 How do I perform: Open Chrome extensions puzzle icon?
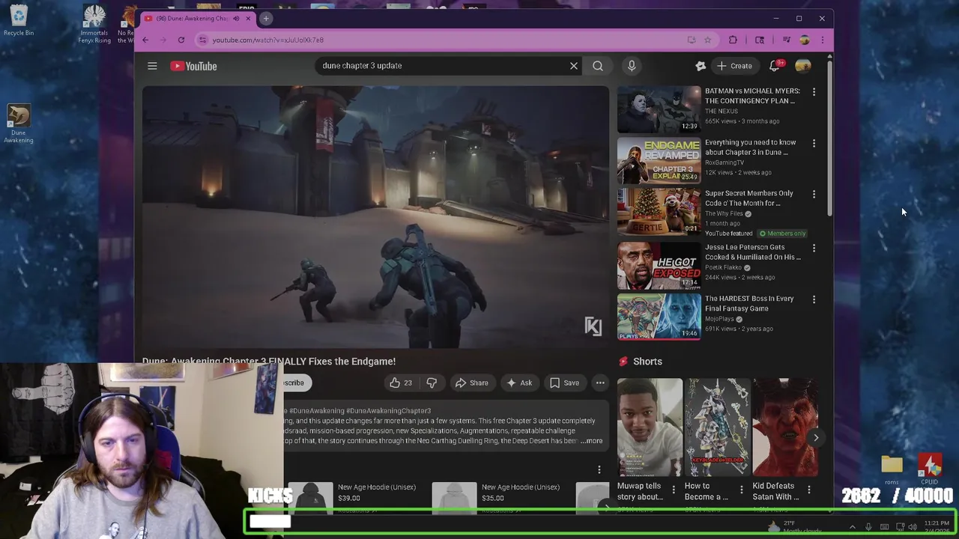click(x=733, y=40)
